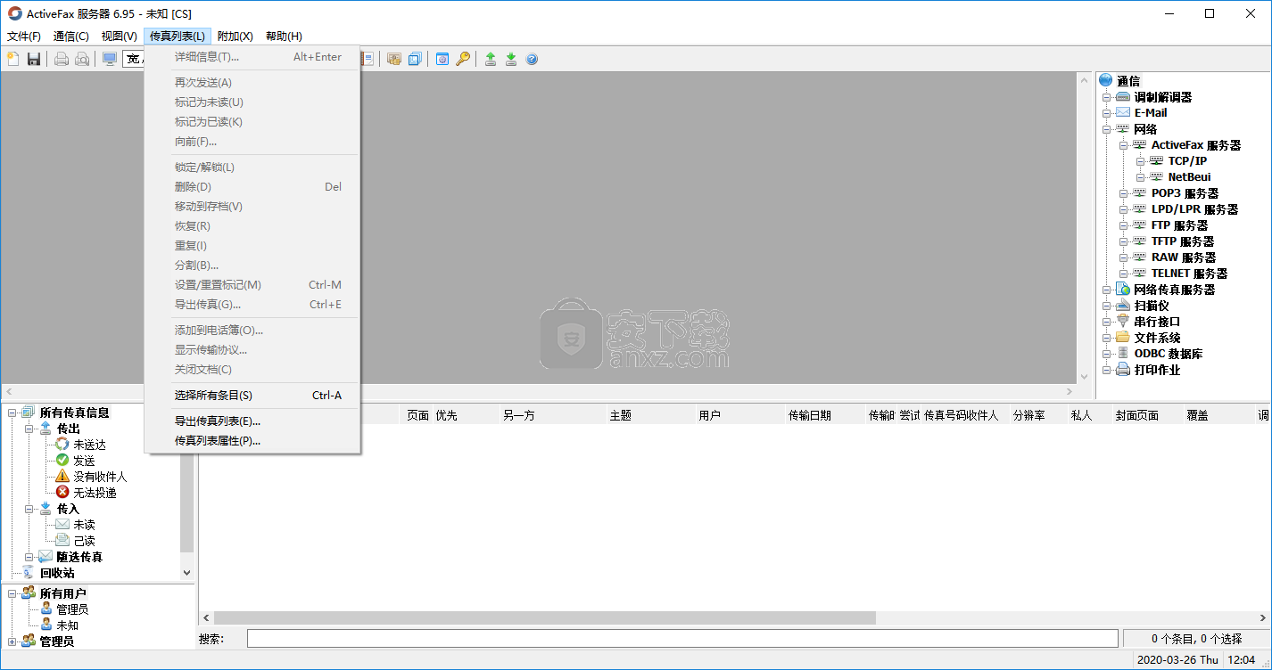Select the TCP/IP tree item

point(1187,161)
